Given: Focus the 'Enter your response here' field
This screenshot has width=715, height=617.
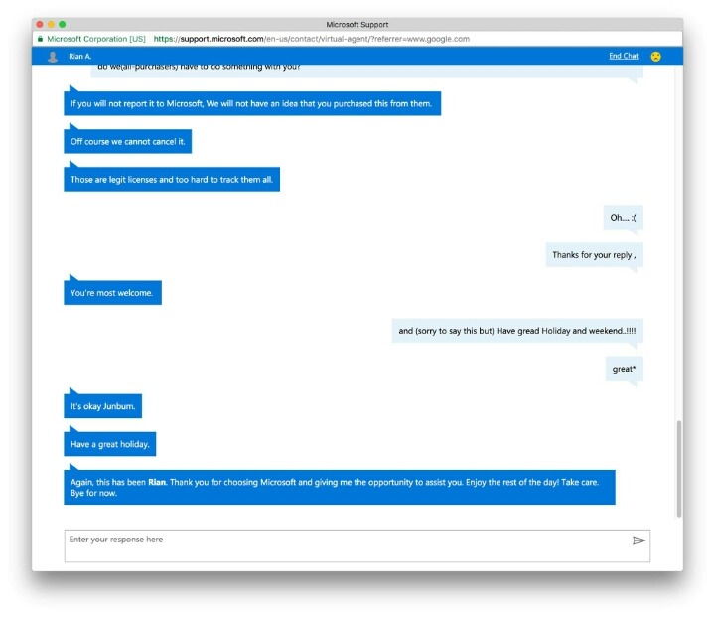Looking at the screenshot, I should coord(357,545).
